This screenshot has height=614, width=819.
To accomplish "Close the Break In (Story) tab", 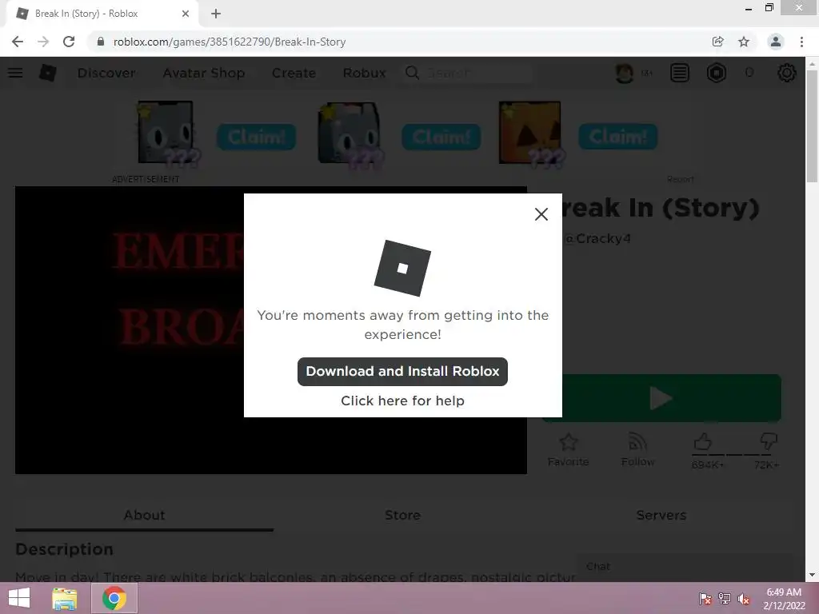I will (x=186, y=14).
